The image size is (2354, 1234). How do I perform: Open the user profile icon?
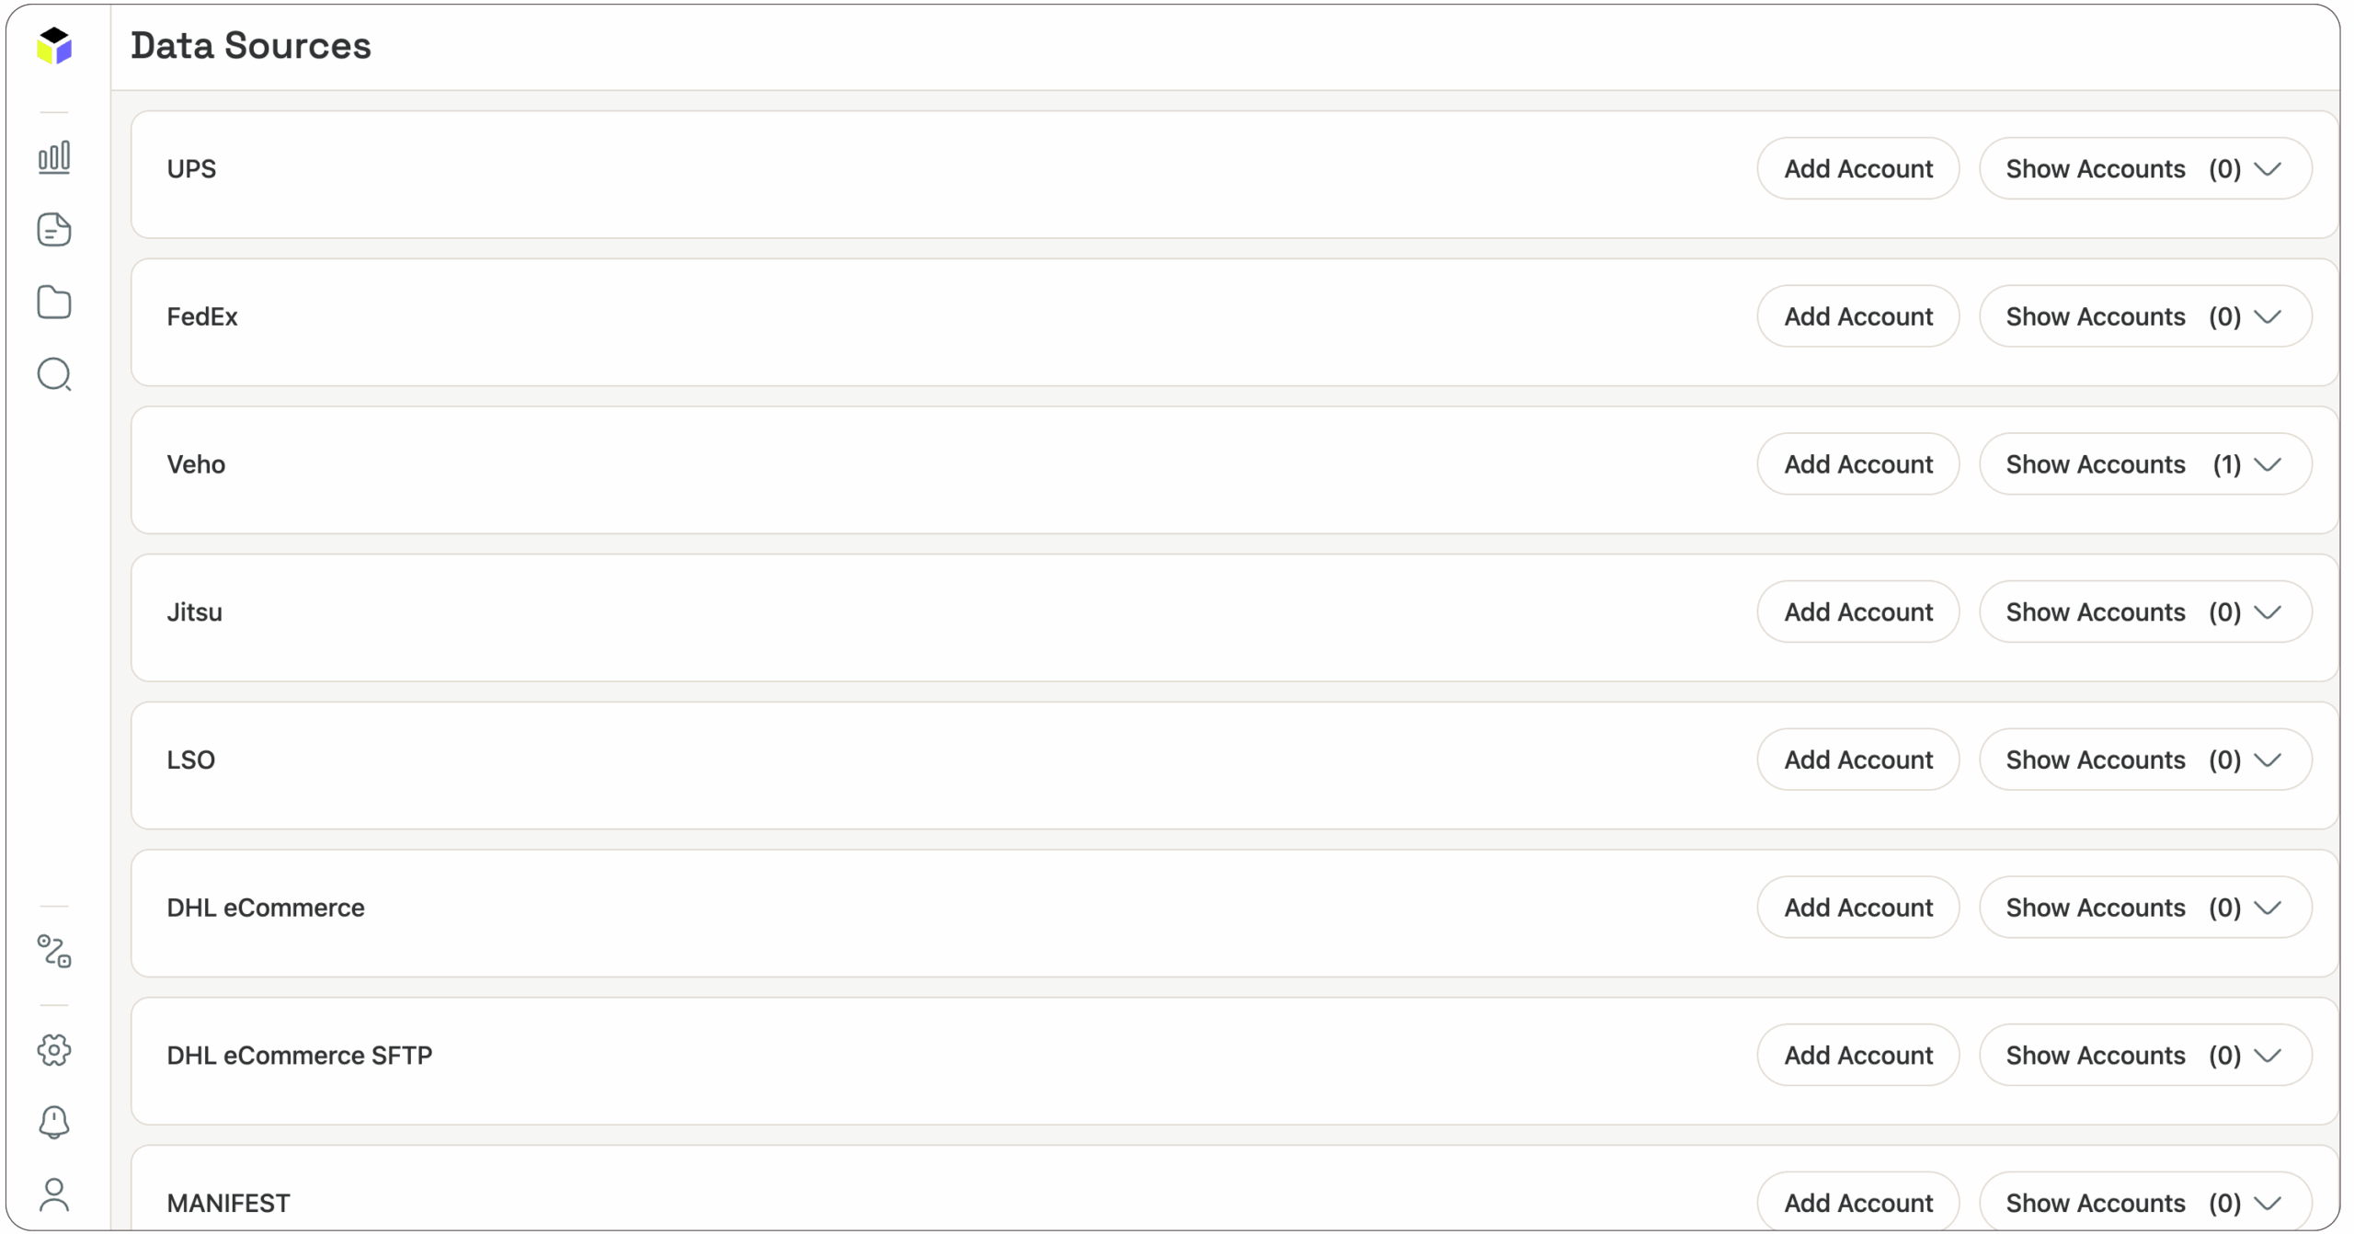click(x=54, y=1194)
